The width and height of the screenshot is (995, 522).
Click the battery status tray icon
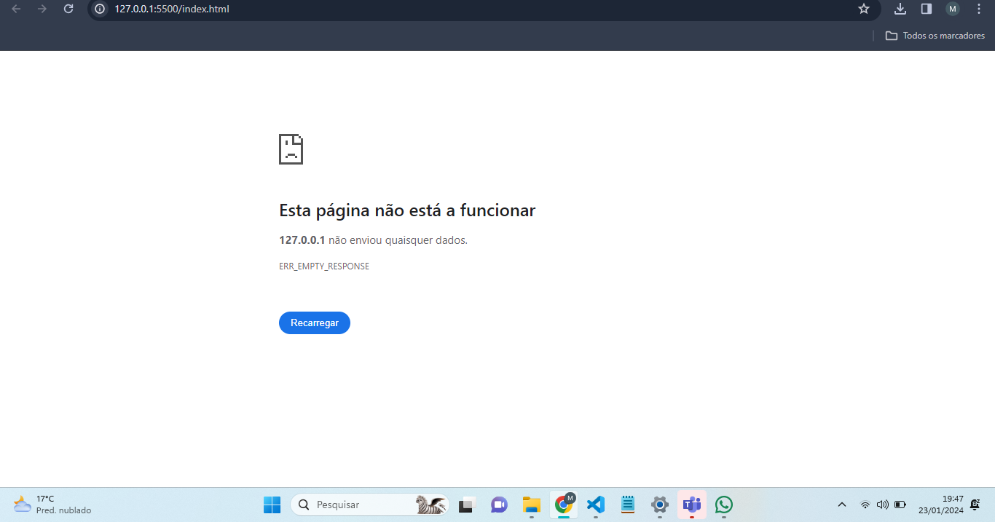point(900,505)
